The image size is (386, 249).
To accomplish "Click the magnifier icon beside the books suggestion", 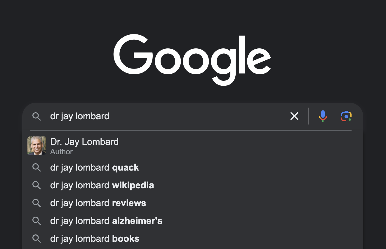I will point(36,239).
